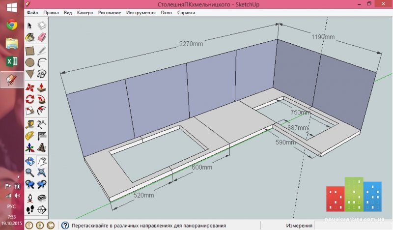
Task: Pick the Section Plane tool
Action: pyautogui.click(x=42, y=209)
